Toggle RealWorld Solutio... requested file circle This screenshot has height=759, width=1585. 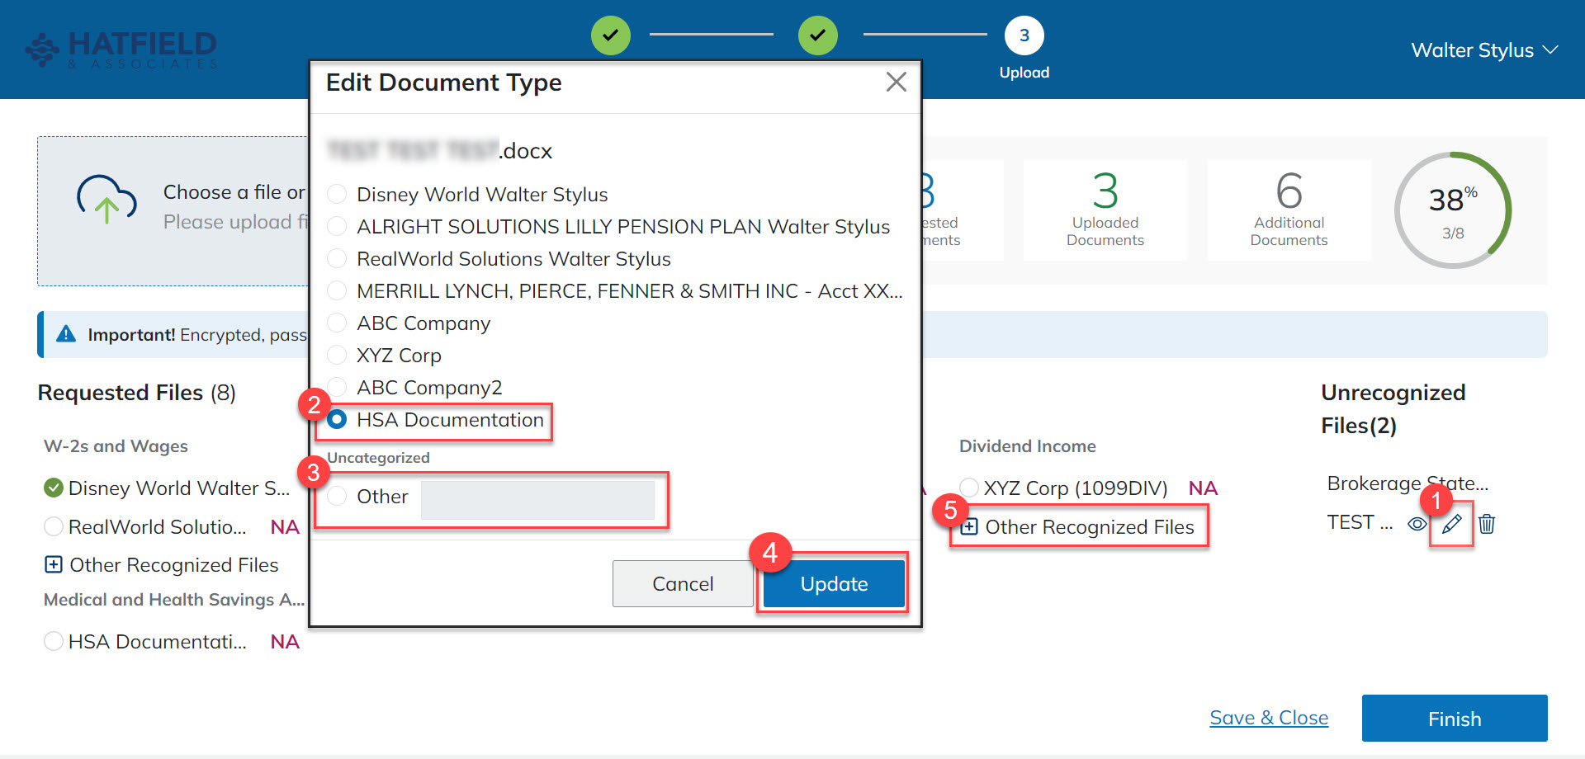(53, 526)
